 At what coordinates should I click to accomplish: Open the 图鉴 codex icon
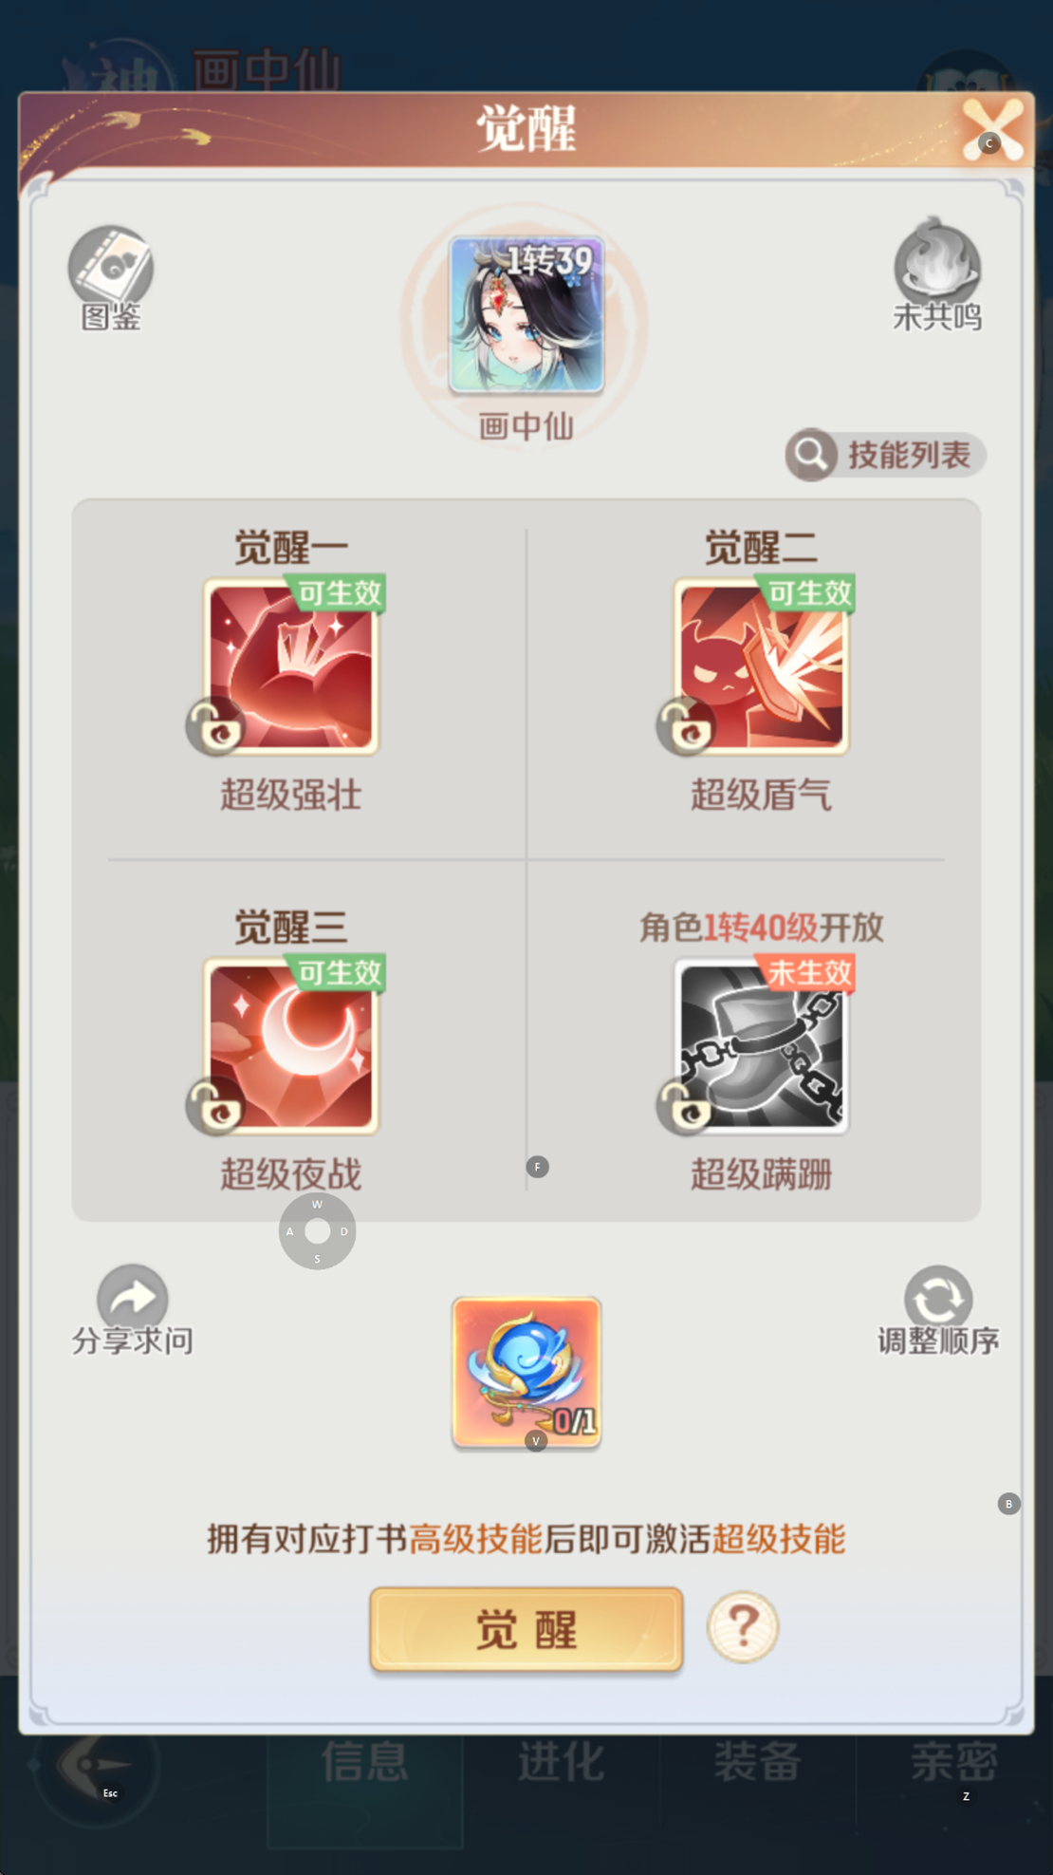click(x=110, y=268)
